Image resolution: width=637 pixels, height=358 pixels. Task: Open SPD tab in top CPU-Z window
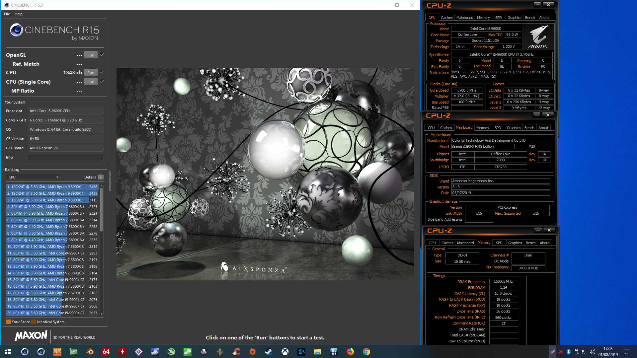click(498, 18)
